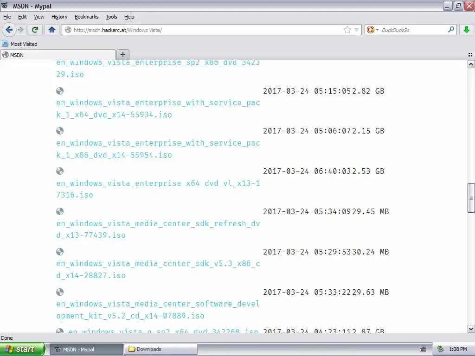Open the Help menu
Screen dimensions: 475x356
129,17
